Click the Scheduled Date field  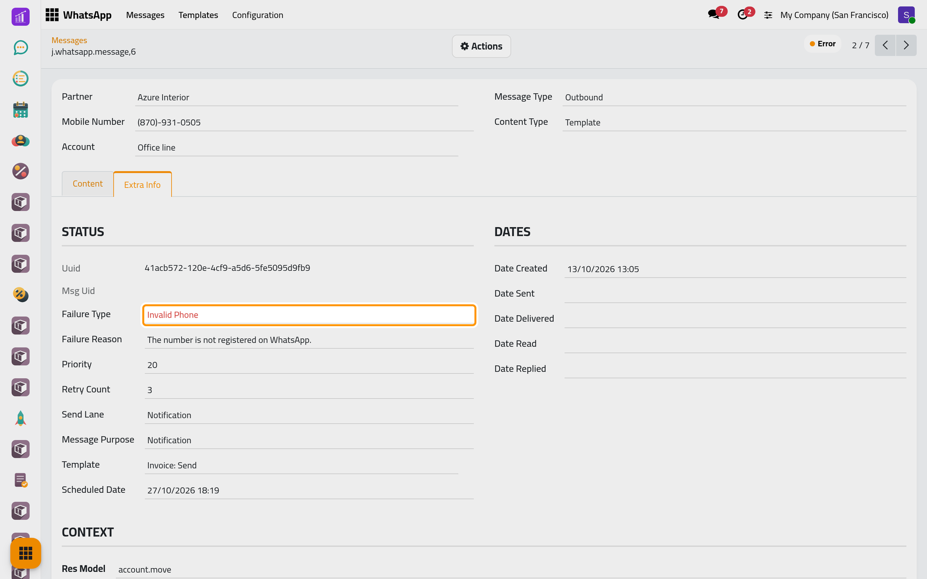309,491
